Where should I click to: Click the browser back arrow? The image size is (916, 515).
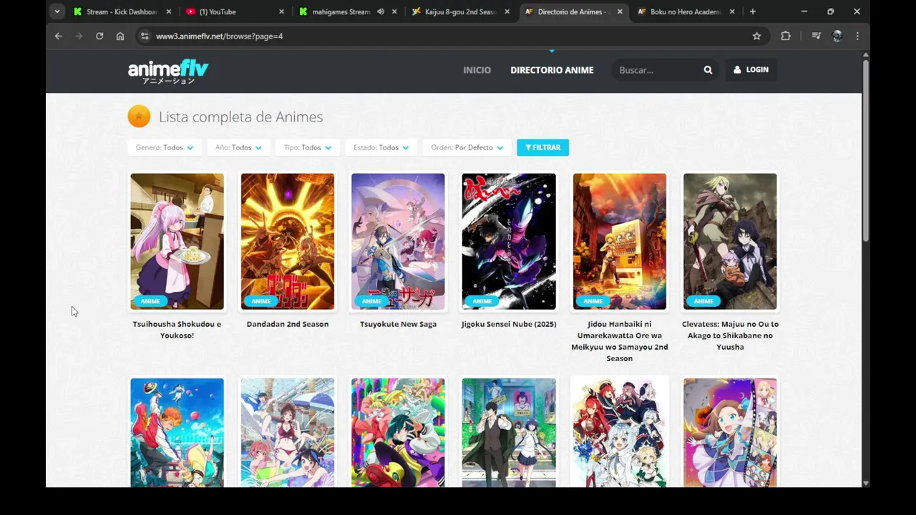pyautogui.click(x=59, y=36)
